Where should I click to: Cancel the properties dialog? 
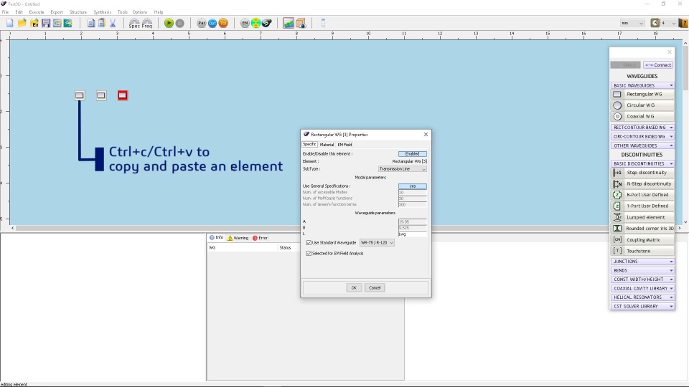[375, 288]
